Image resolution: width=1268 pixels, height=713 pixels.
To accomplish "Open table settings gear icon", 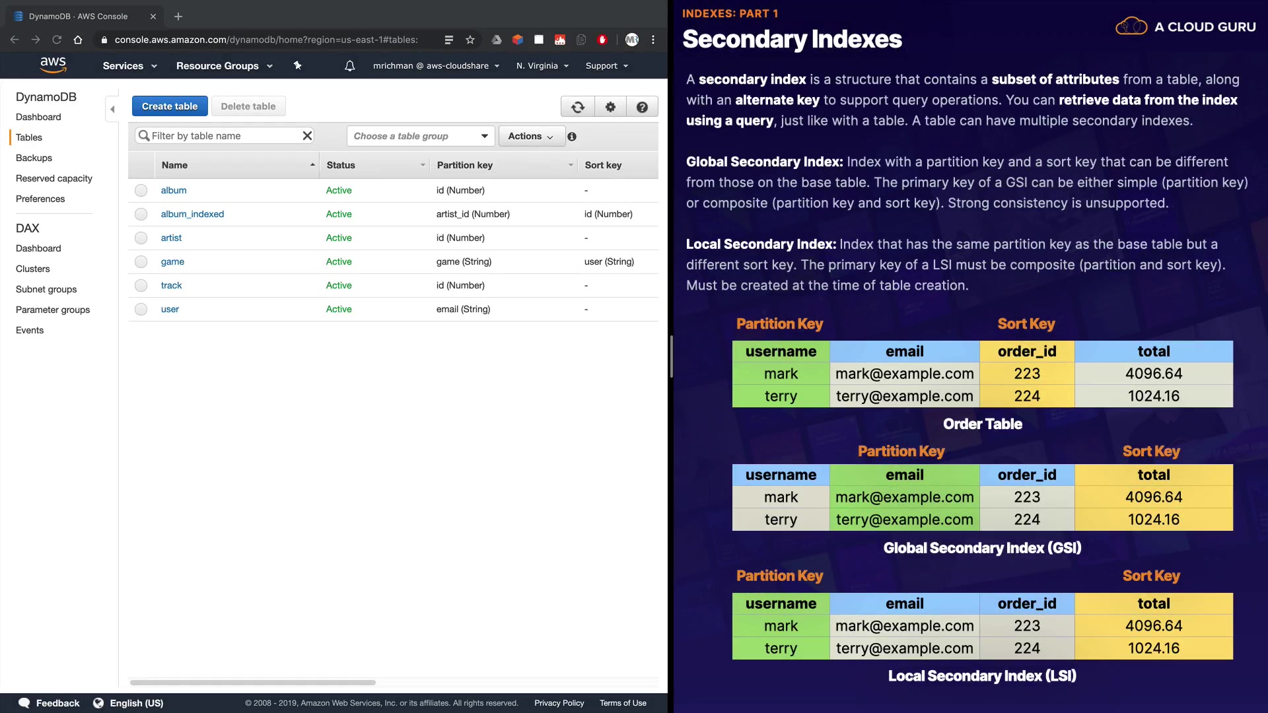I will pos(610,107).
